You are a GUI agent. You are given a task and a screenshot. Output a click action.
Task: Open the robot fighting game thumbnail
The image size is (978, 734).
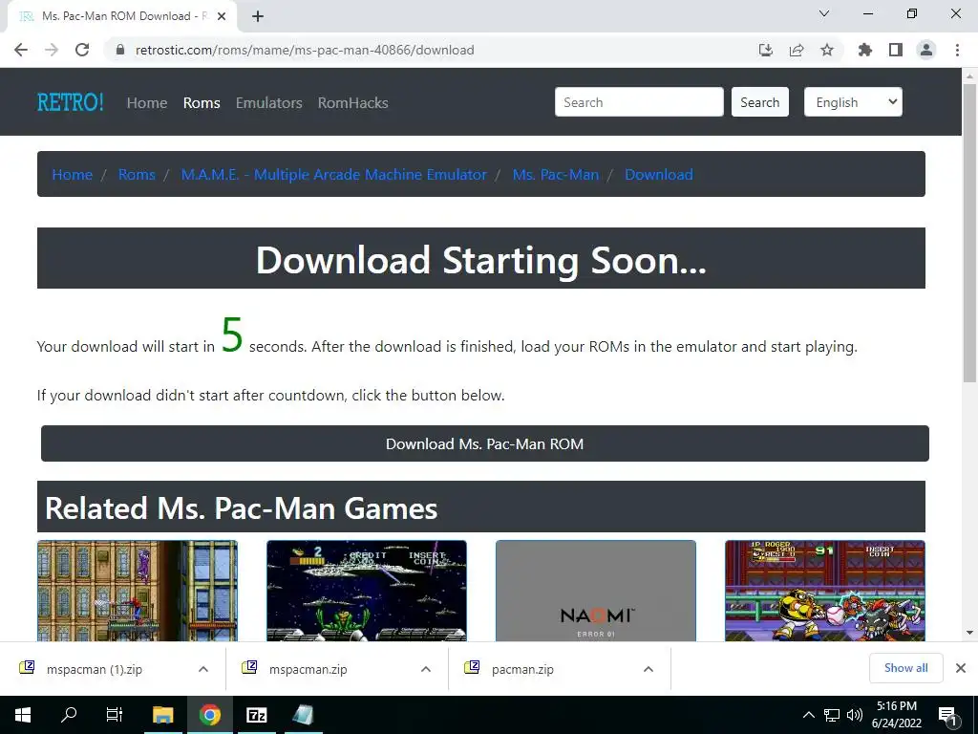824,591
